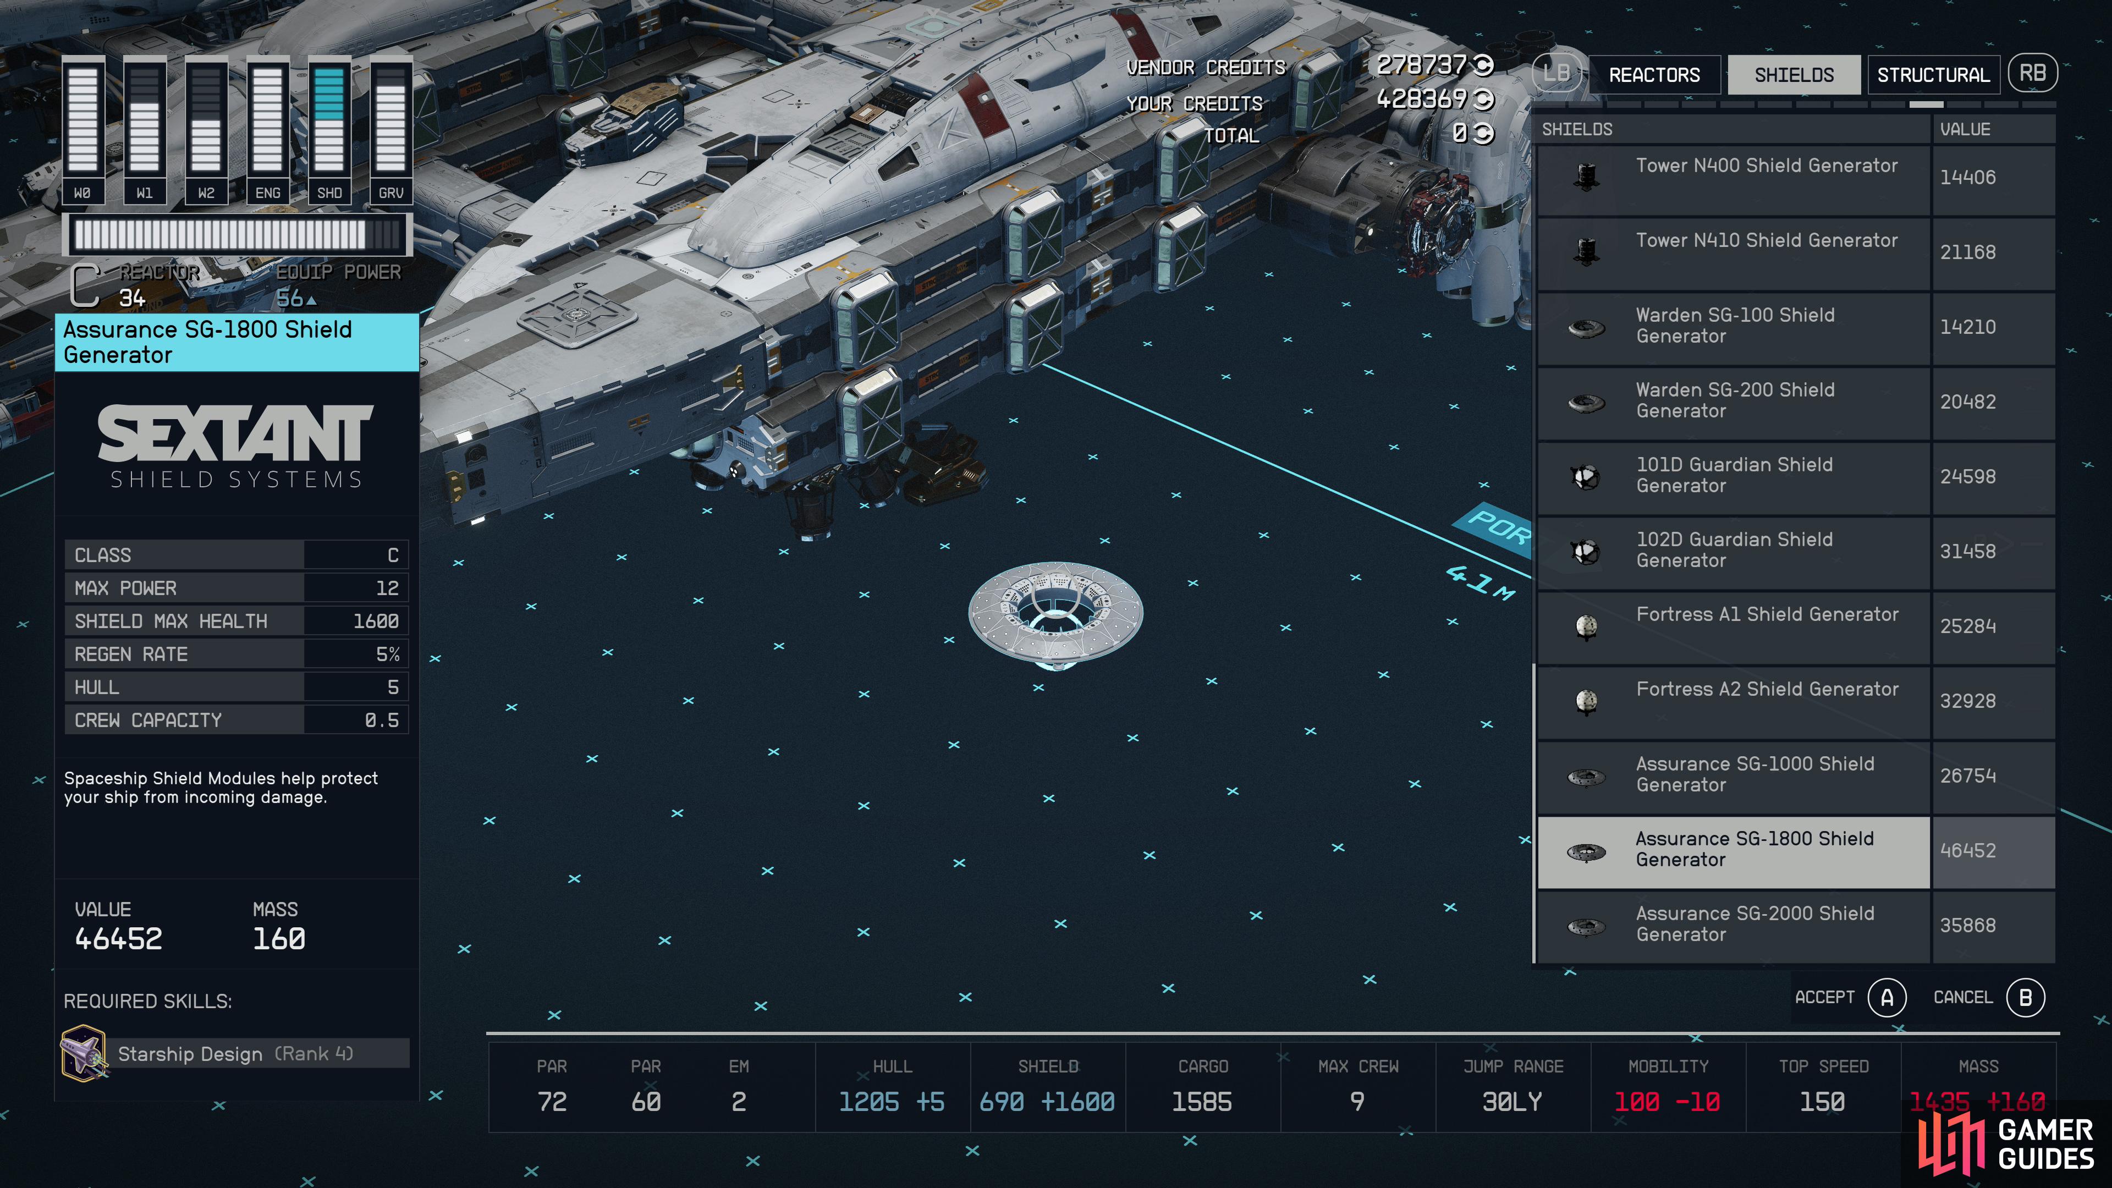Viewport: 2112px width, 1188px height.
Task: Click the A button accept icon
Action: pos(1887,998)
